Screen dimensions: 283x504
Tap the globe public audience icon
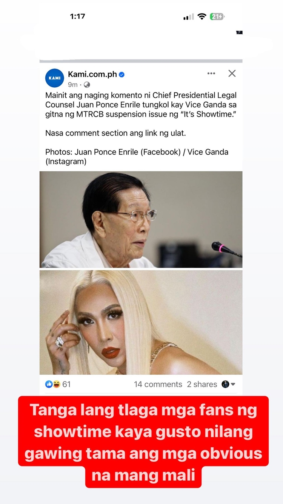(87, 85)
